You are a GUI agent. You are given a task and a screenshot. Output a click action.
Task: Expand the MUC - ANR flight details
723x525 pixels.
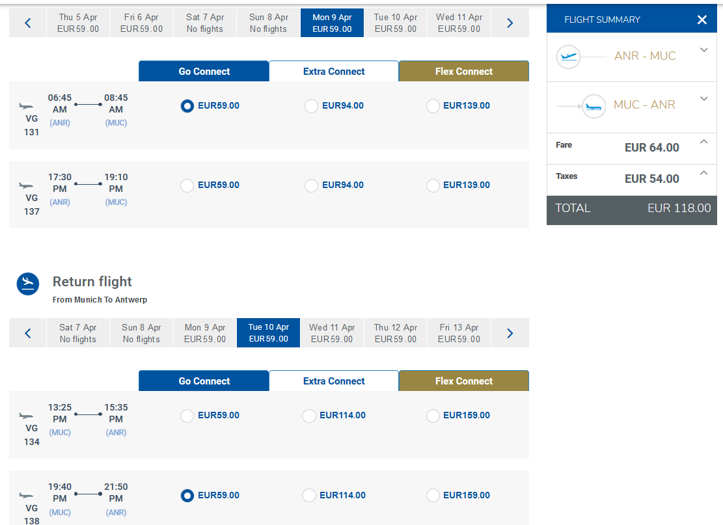point(703,99)
